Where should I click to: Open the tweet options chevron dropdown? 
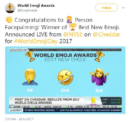[x=123, y=8]
